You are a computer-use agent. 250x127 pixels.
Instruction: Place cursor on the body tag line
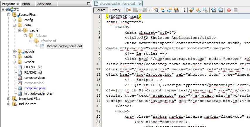click(x=122, y=111)
